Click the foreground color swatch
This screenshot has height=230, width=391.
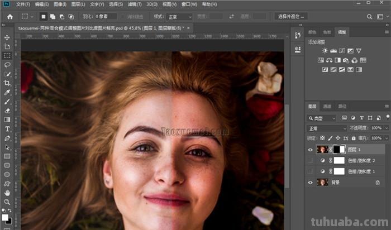click(x=5, y=217)
